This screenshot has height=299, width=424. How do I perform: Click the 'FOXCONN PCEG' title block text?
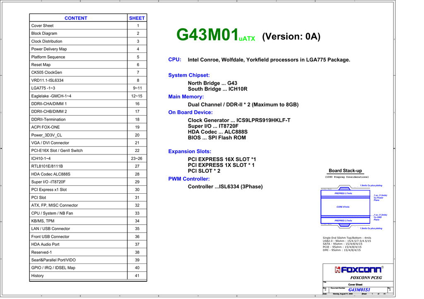(366, 278)
